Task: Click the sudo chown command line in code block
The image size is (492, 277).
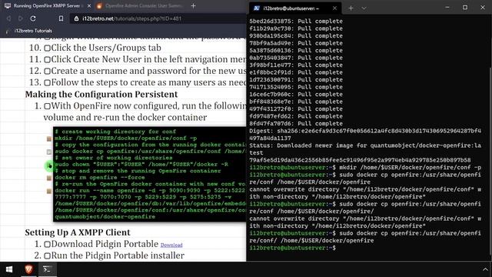Action: click(x=141, y=164)
